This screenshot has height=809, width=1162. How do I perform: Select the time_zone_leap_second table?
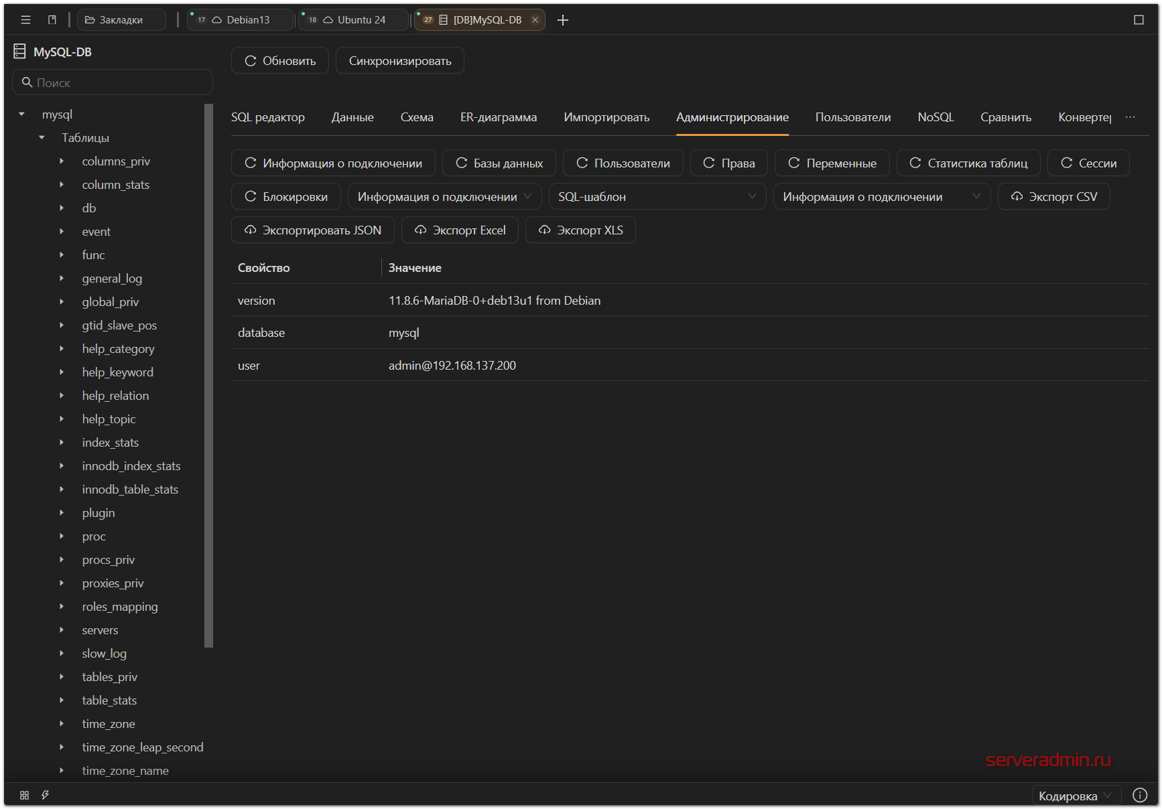point(143,747)
